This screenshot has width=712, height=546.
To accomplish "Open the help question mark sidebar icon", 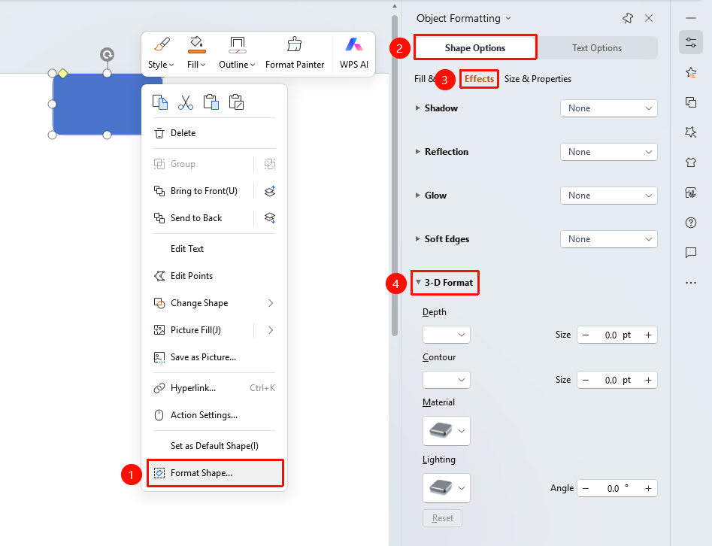I will [x=691, y=223].
